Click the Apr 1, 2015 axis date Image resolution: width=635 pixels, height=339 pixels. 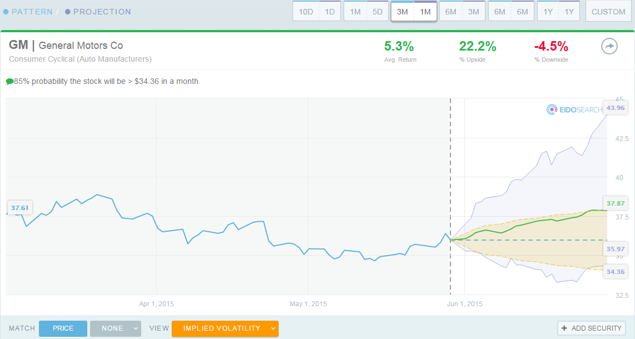click(x=156, y=304)
